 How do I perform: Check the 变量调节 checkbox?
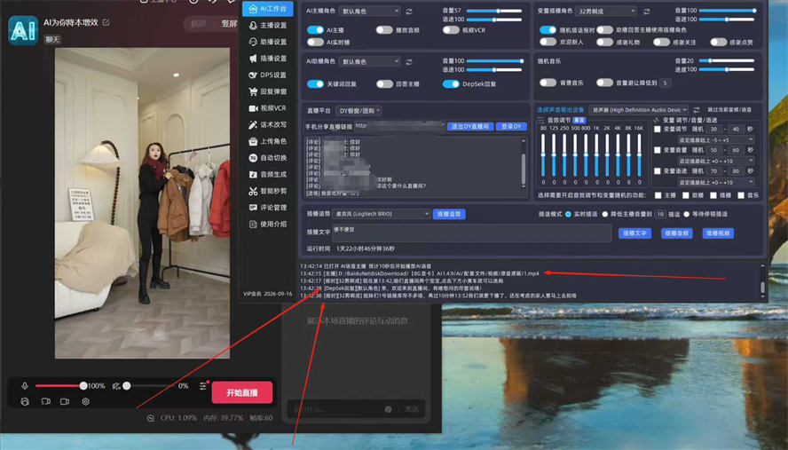tap(658, 130)
